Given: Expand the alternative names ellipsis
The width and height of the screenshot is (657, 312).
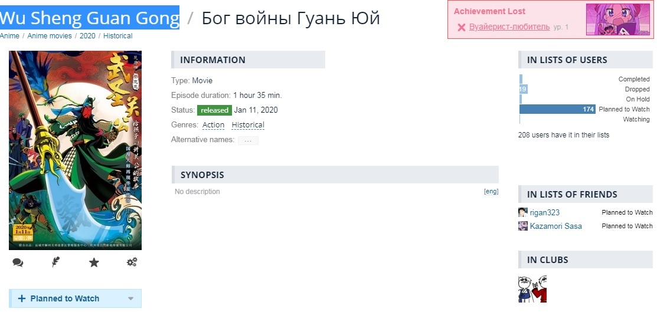Looking at the screenshot, I should coord(248,140).
